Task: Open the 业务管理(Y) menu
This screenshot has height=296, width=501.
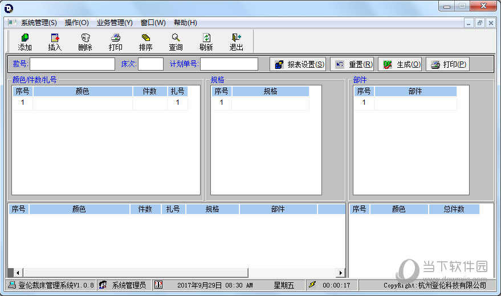Action: [x=114, y=23]
